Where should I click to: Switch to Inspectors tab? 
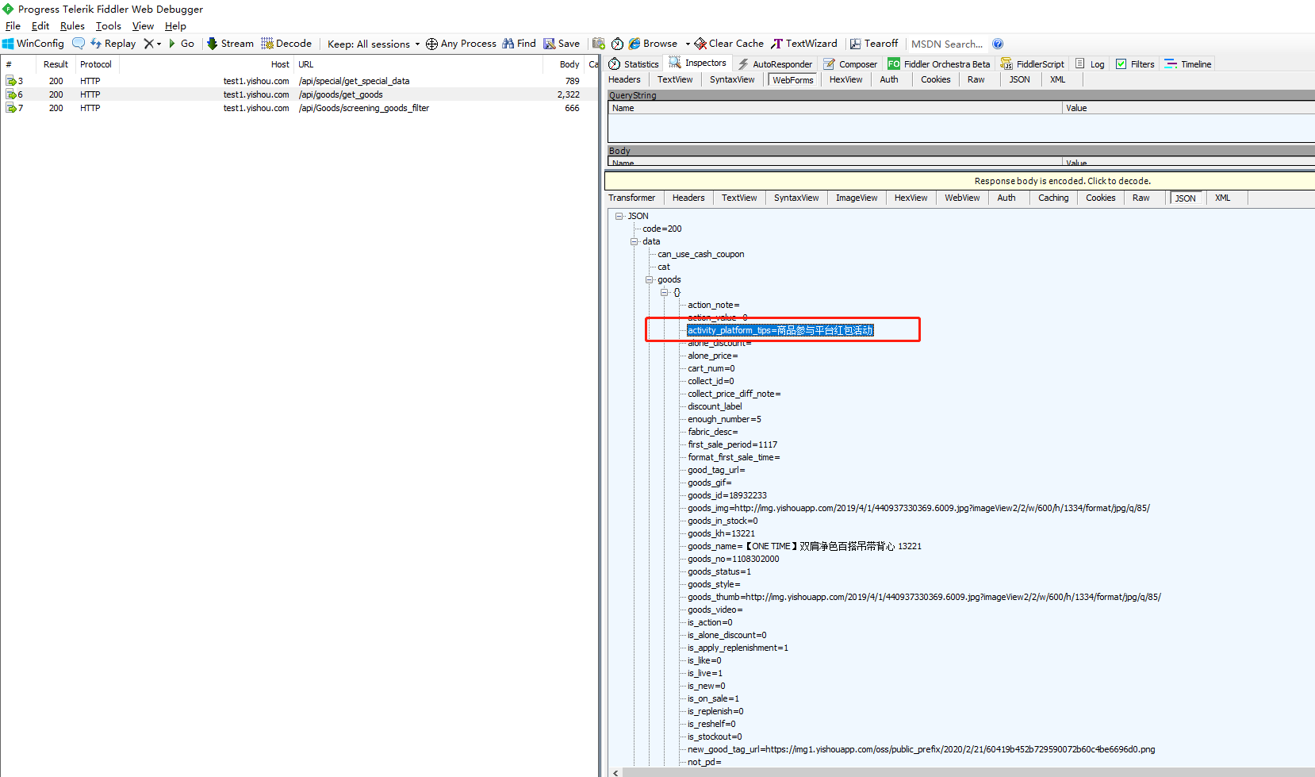pyautogui.click(x=698, y=63)
